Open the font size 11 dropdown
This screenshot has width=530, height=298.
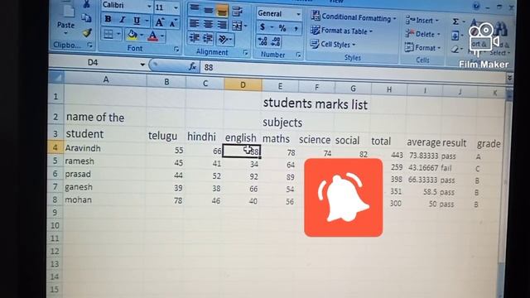coord(176,7)
